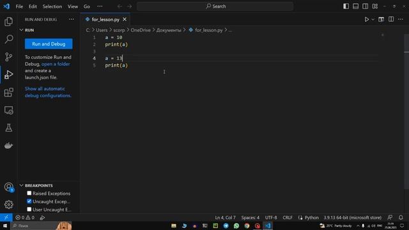The image size is (409, 230).
Task: Open the Docker view
Action: pyautogui.click(x=8, y=146)
